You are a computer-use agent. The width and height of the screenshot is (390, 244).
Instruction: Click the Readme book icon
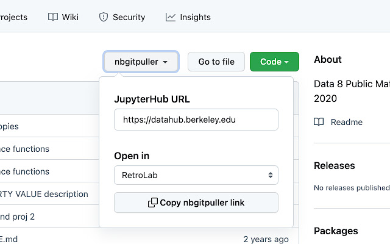(x=319, y=122)
